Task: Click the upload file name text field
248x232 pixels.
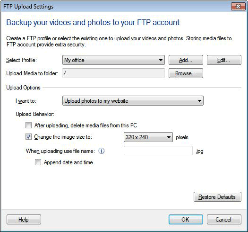Action: tap(158, 151)
